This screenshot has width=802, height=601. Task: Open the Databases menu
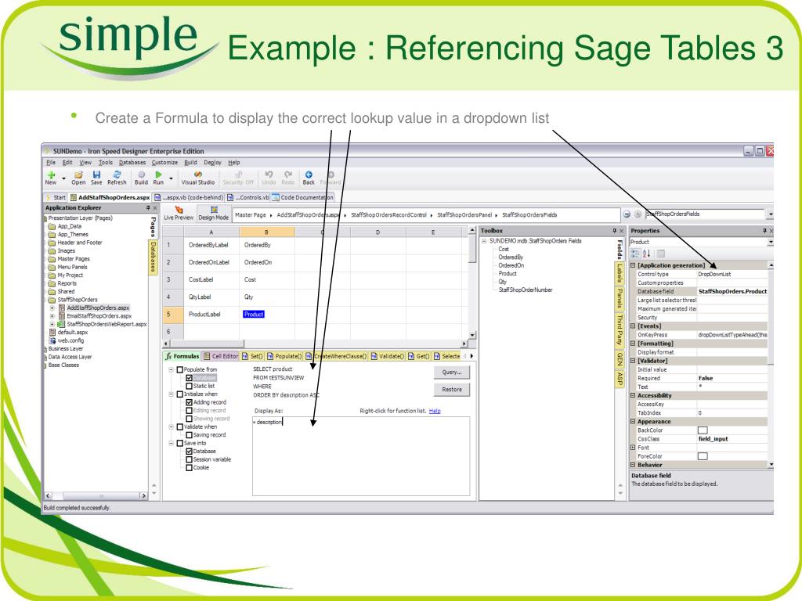(x=132, y=163)
